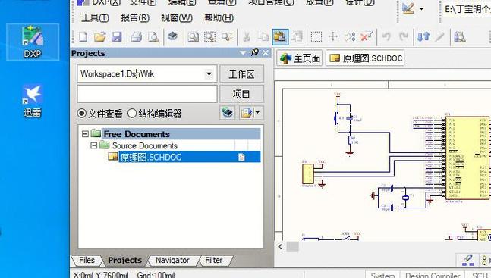Open dropdown arrow next to utilities icon
This screenshot has height=278, width=491.
pos(421,9)
